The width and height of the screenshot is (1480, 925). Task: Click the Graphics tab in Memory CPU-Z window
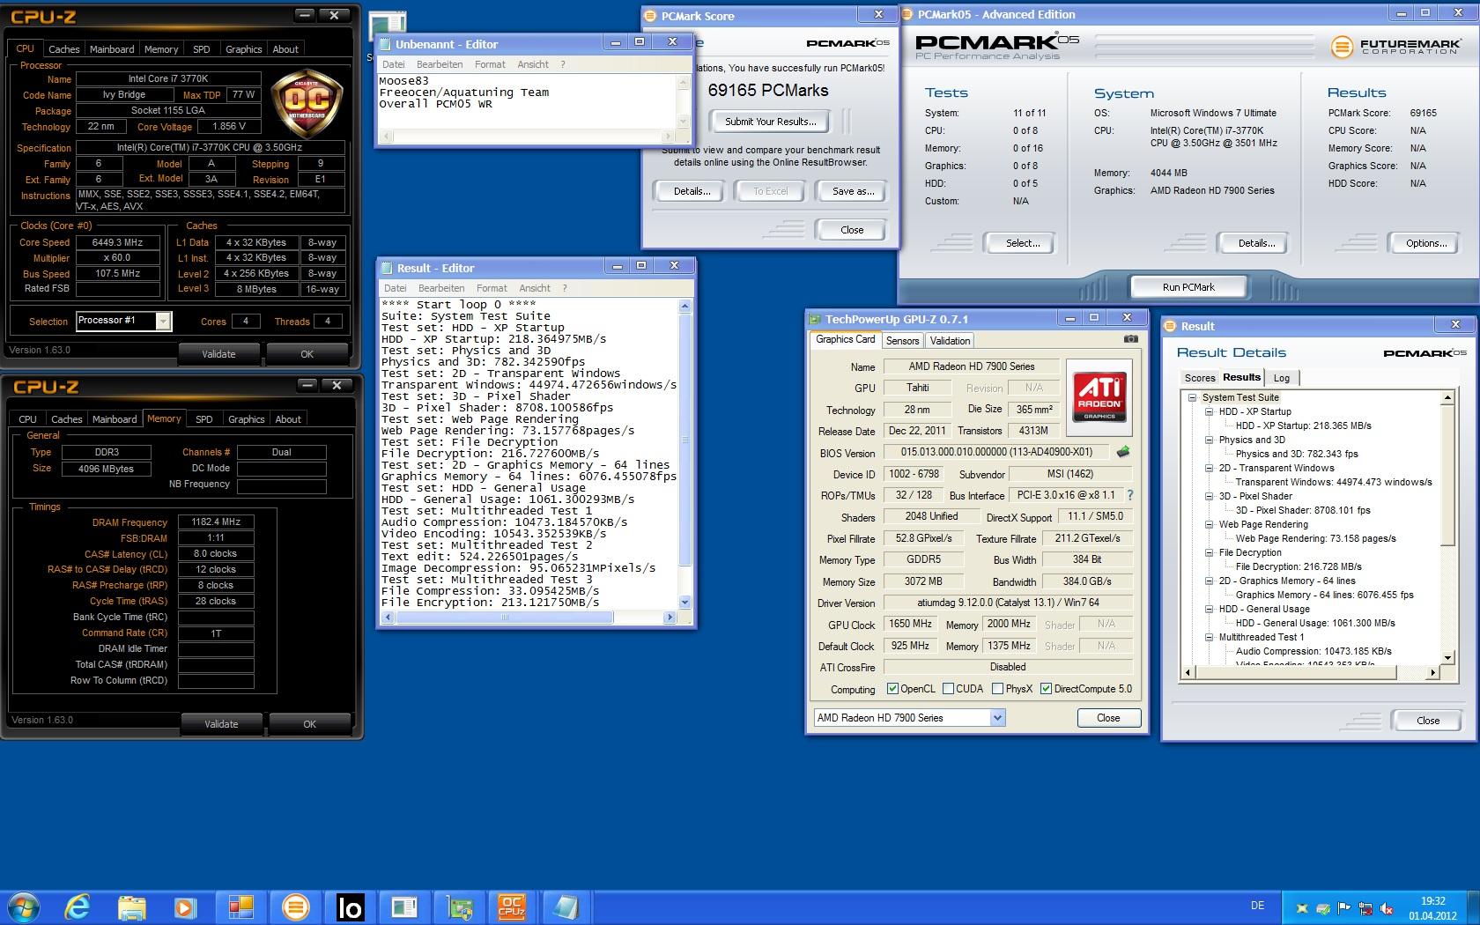(x=246, y=419)
